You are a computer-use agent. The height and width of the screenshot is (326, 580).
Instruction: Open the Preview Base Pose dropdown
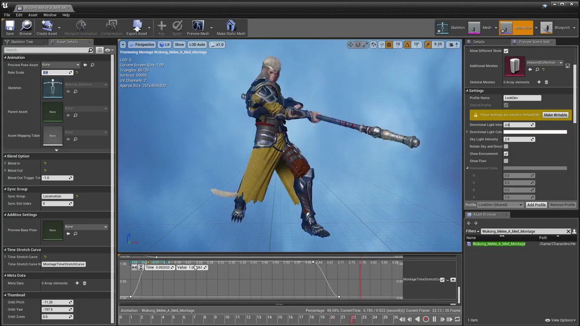[86, 226]
